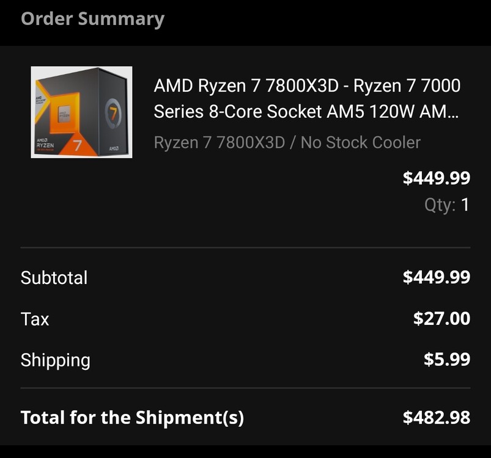This screenshot has height=458, width=491.
Task: Select the Shipping label
Action: [56, 360]
